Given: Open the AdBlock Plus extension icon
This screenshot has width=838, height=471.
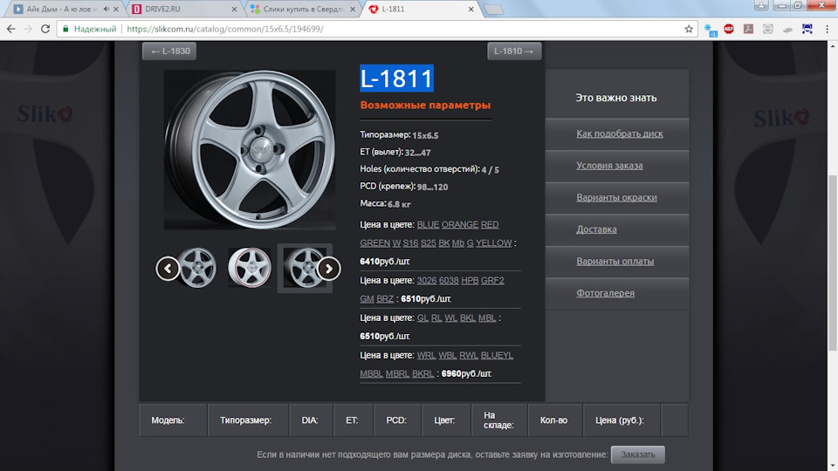Looking at the screenshot, I should (x=728, y=29).
